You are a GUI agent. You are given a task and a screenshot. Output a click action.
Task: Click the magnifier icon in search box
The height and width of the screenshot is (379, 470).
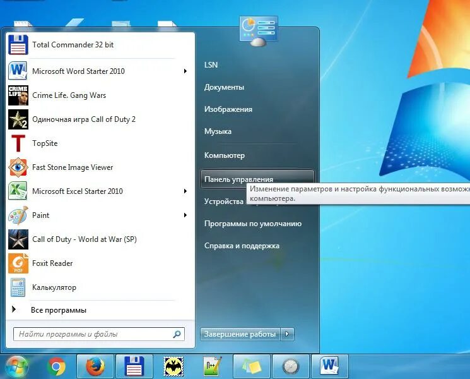[x=177, y=334]
